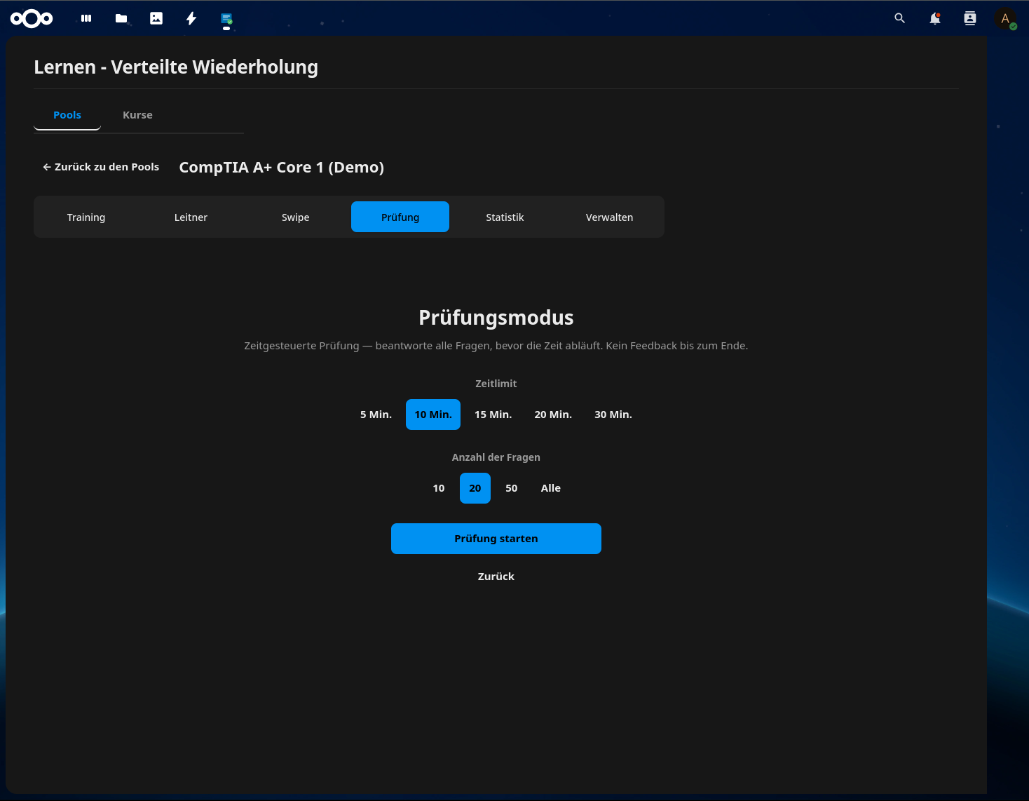This screenshot has width=1029, height=801.
Task: Click the Nextcloud logo
Action: tap(32, 18)
